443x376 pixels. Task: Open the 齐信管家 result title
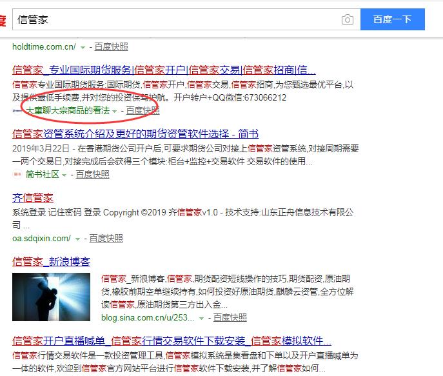point(33,197)
